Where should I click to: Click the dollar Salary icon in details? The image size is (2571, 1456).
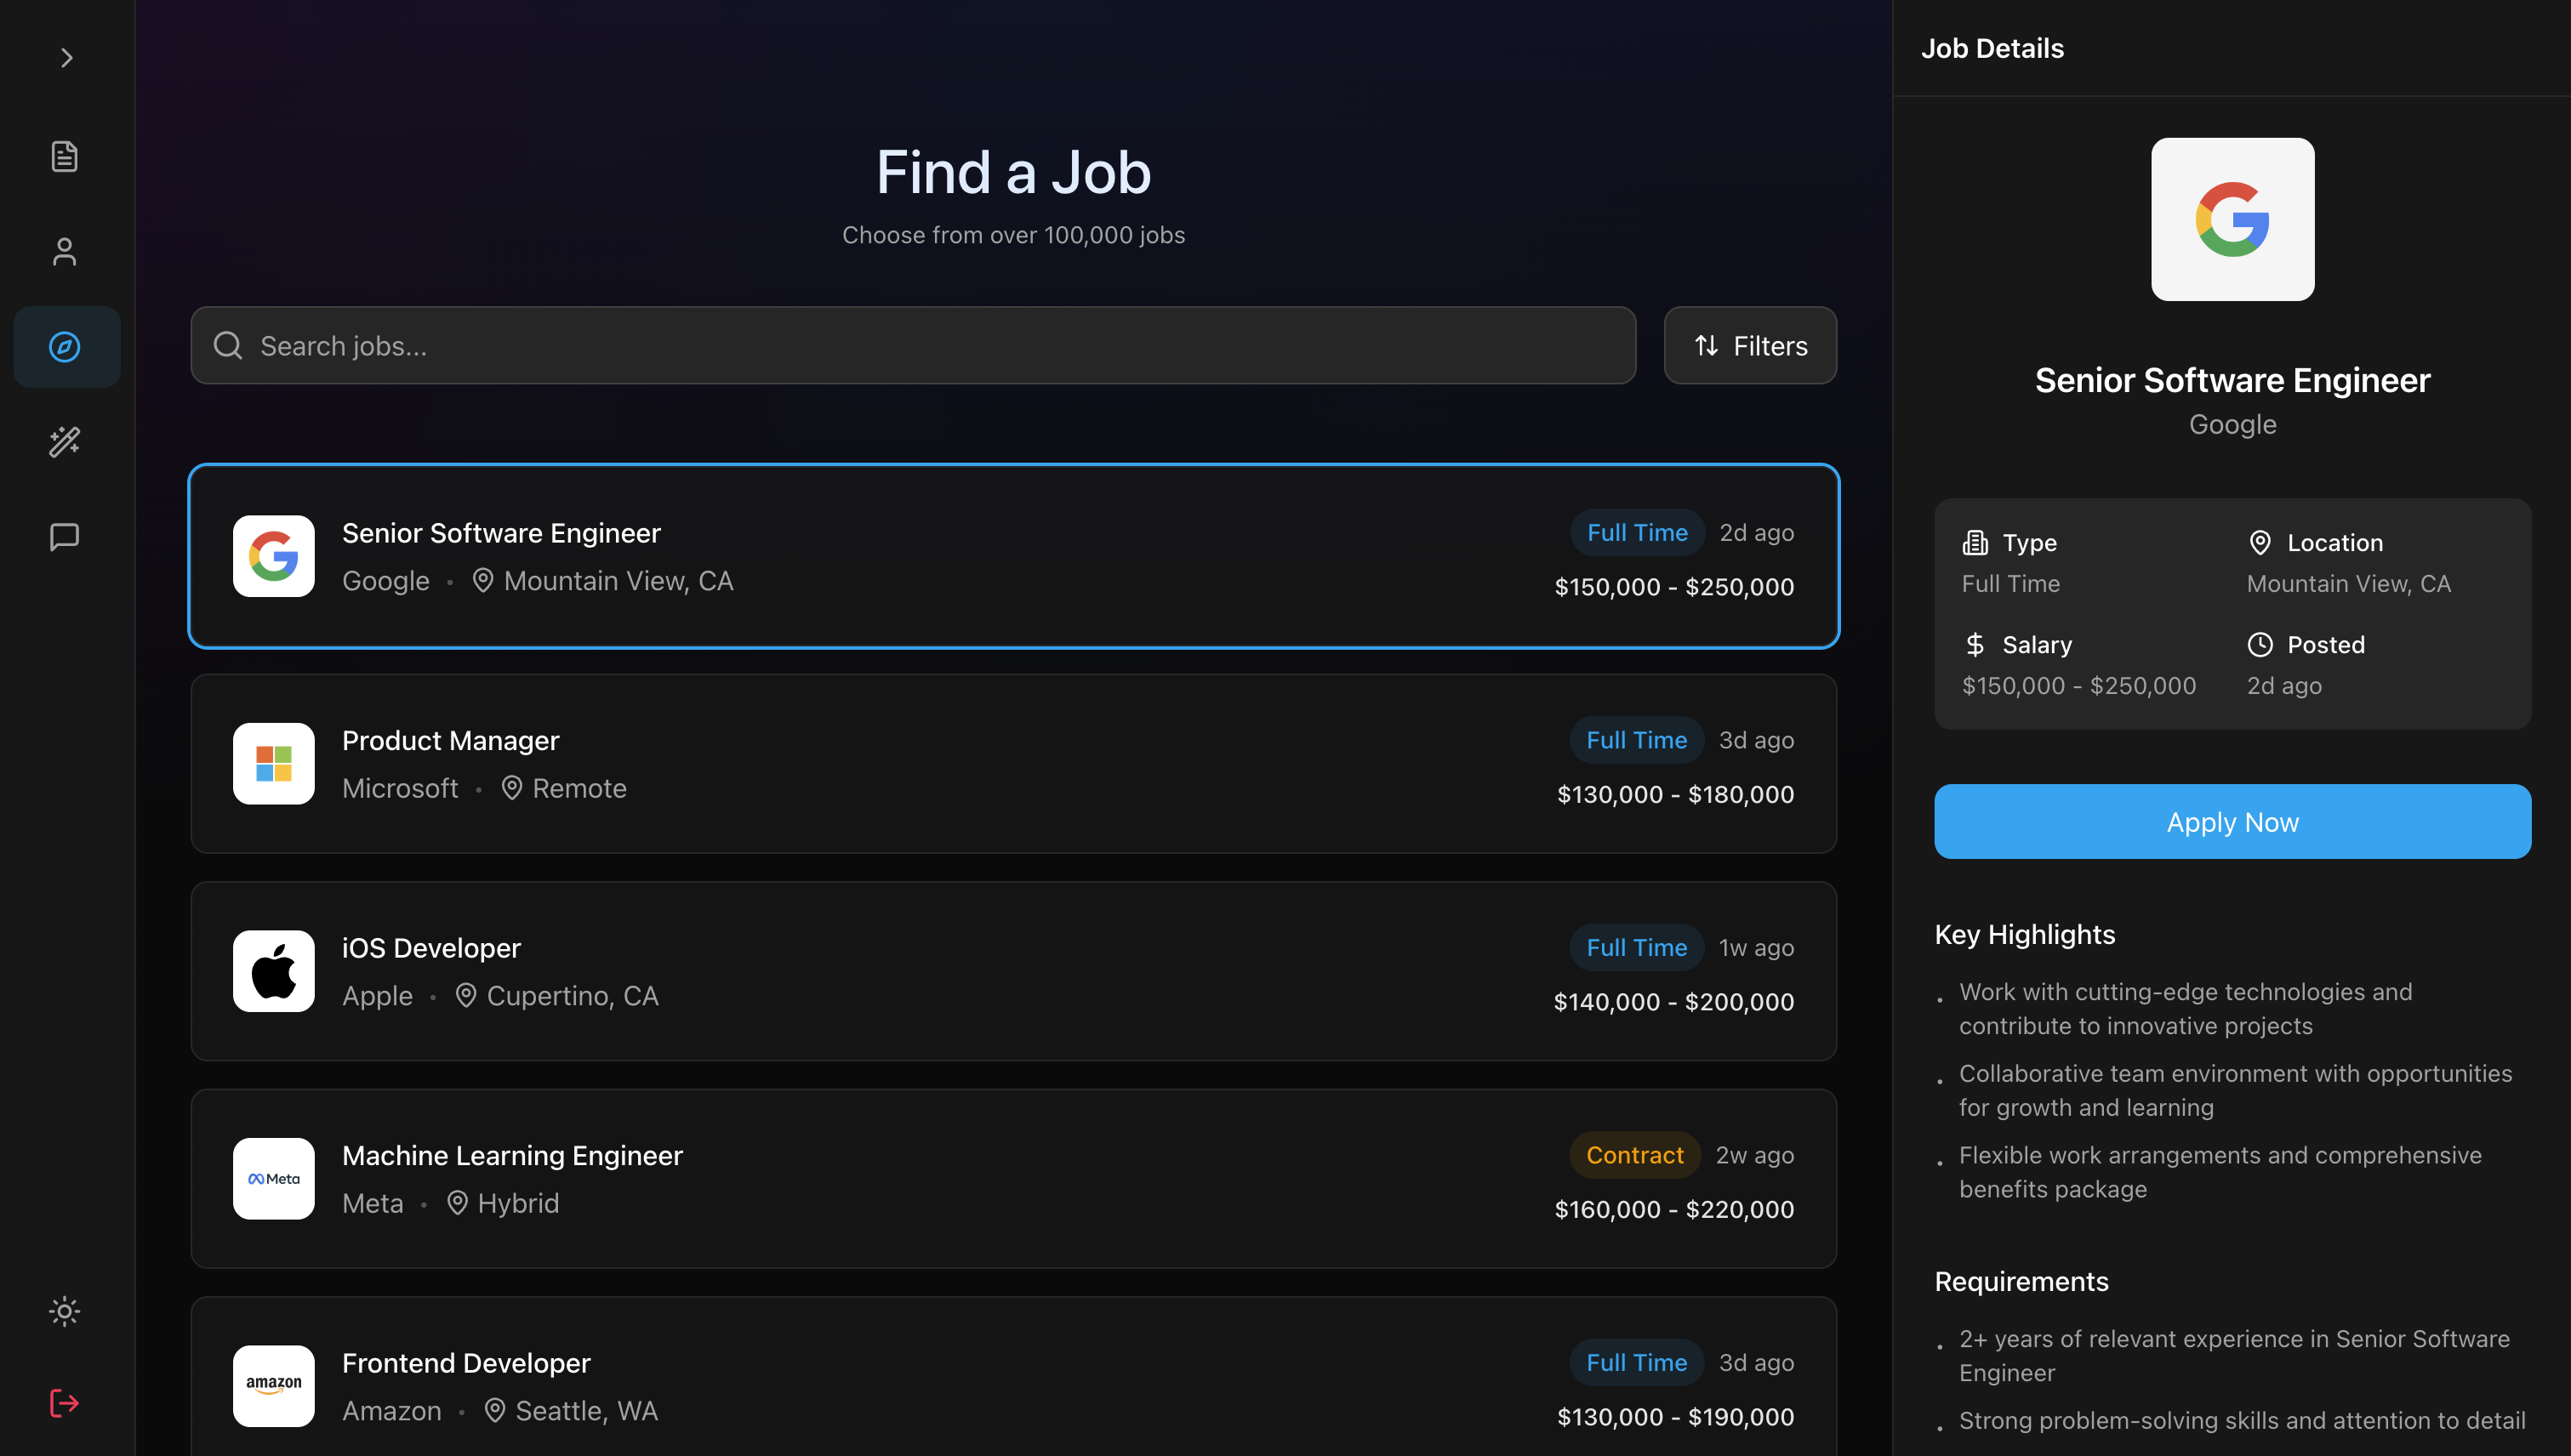1975,645
